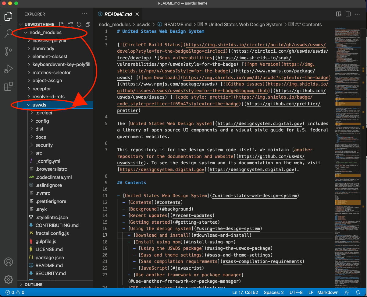Expand the receptor folder
This screenshot has width=367, height=297.
pos(55,89)
